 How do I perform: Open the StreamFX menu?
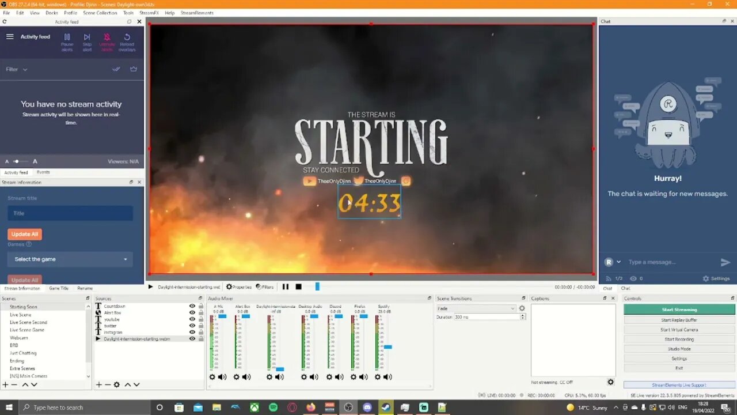tap(149, 13)
